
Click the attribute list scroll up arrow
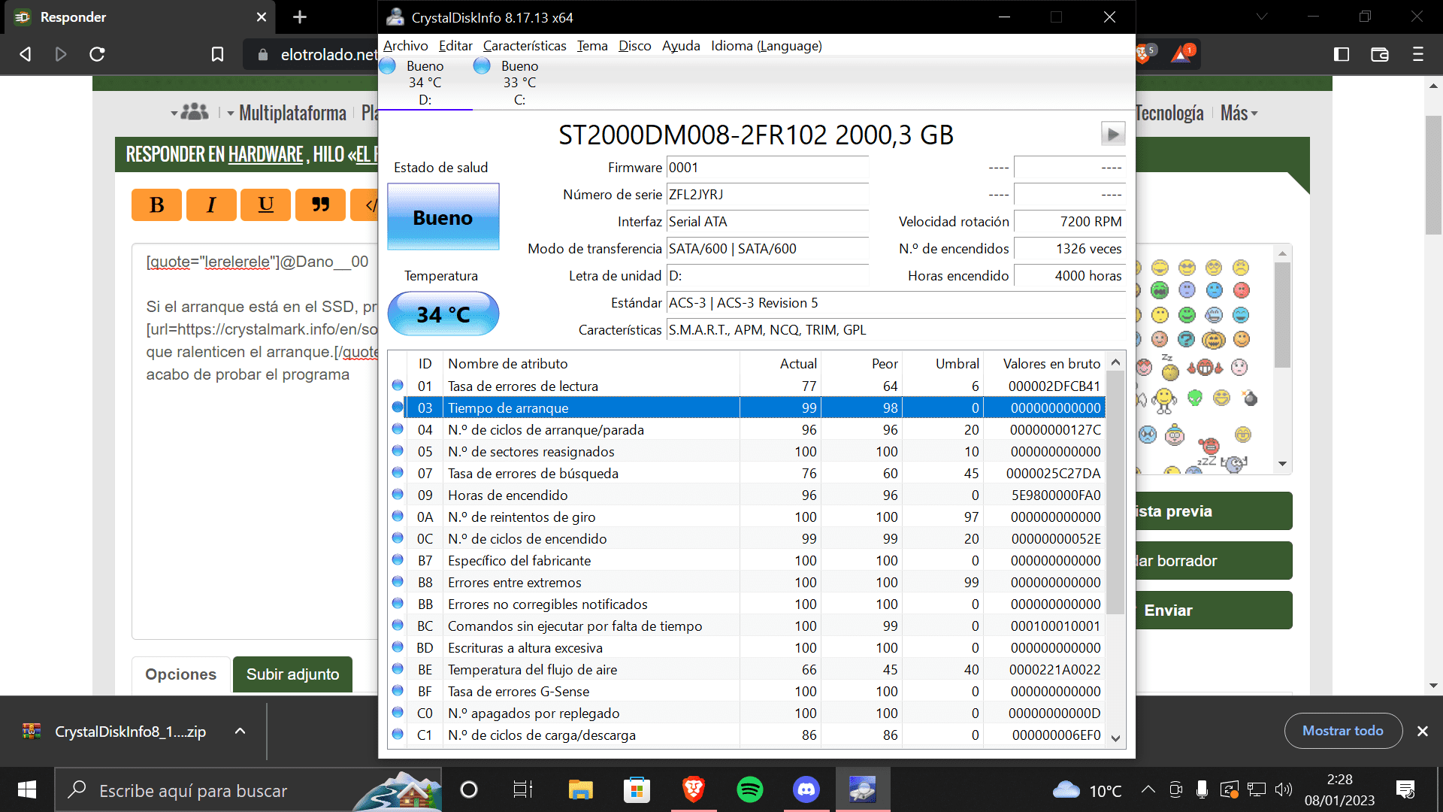(1115, 362)
